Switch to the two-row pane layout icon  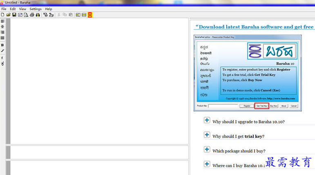(x=84, y=15)
